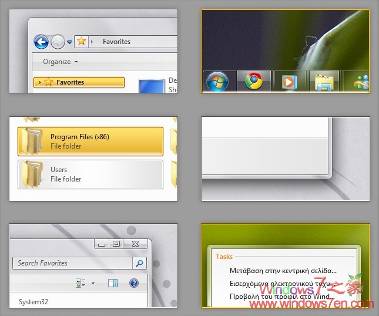Click the magnifier search icon

pos(139,263)
